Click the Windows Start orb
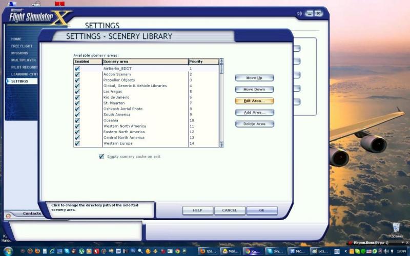The height and width of the screenshot is (256, 410). 8,251
